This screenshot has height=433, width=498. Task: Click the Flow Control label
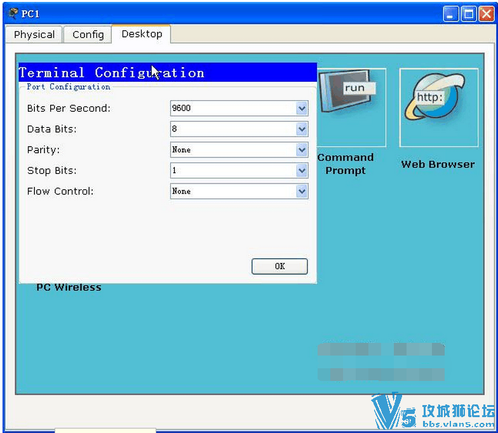point(60,191)
